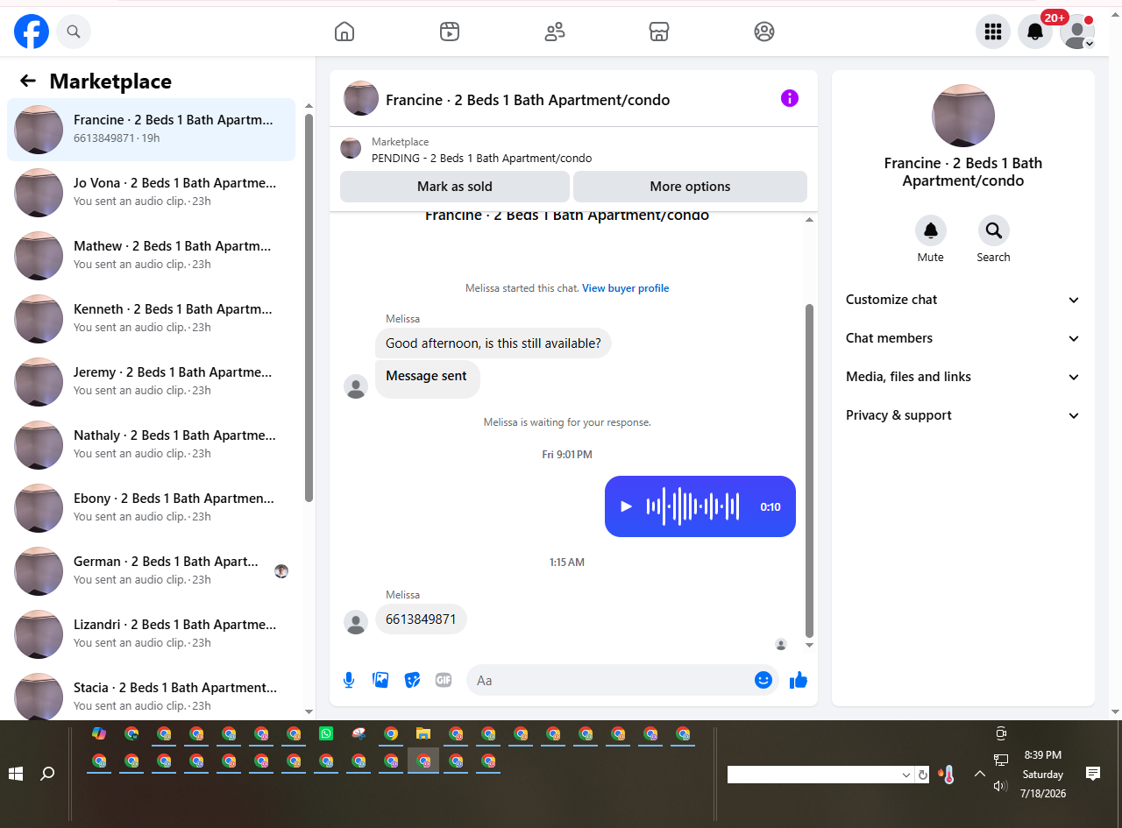Screen dimensions: 1122x828
Task: Open the Mathew conversation
Action: [151, 256]
